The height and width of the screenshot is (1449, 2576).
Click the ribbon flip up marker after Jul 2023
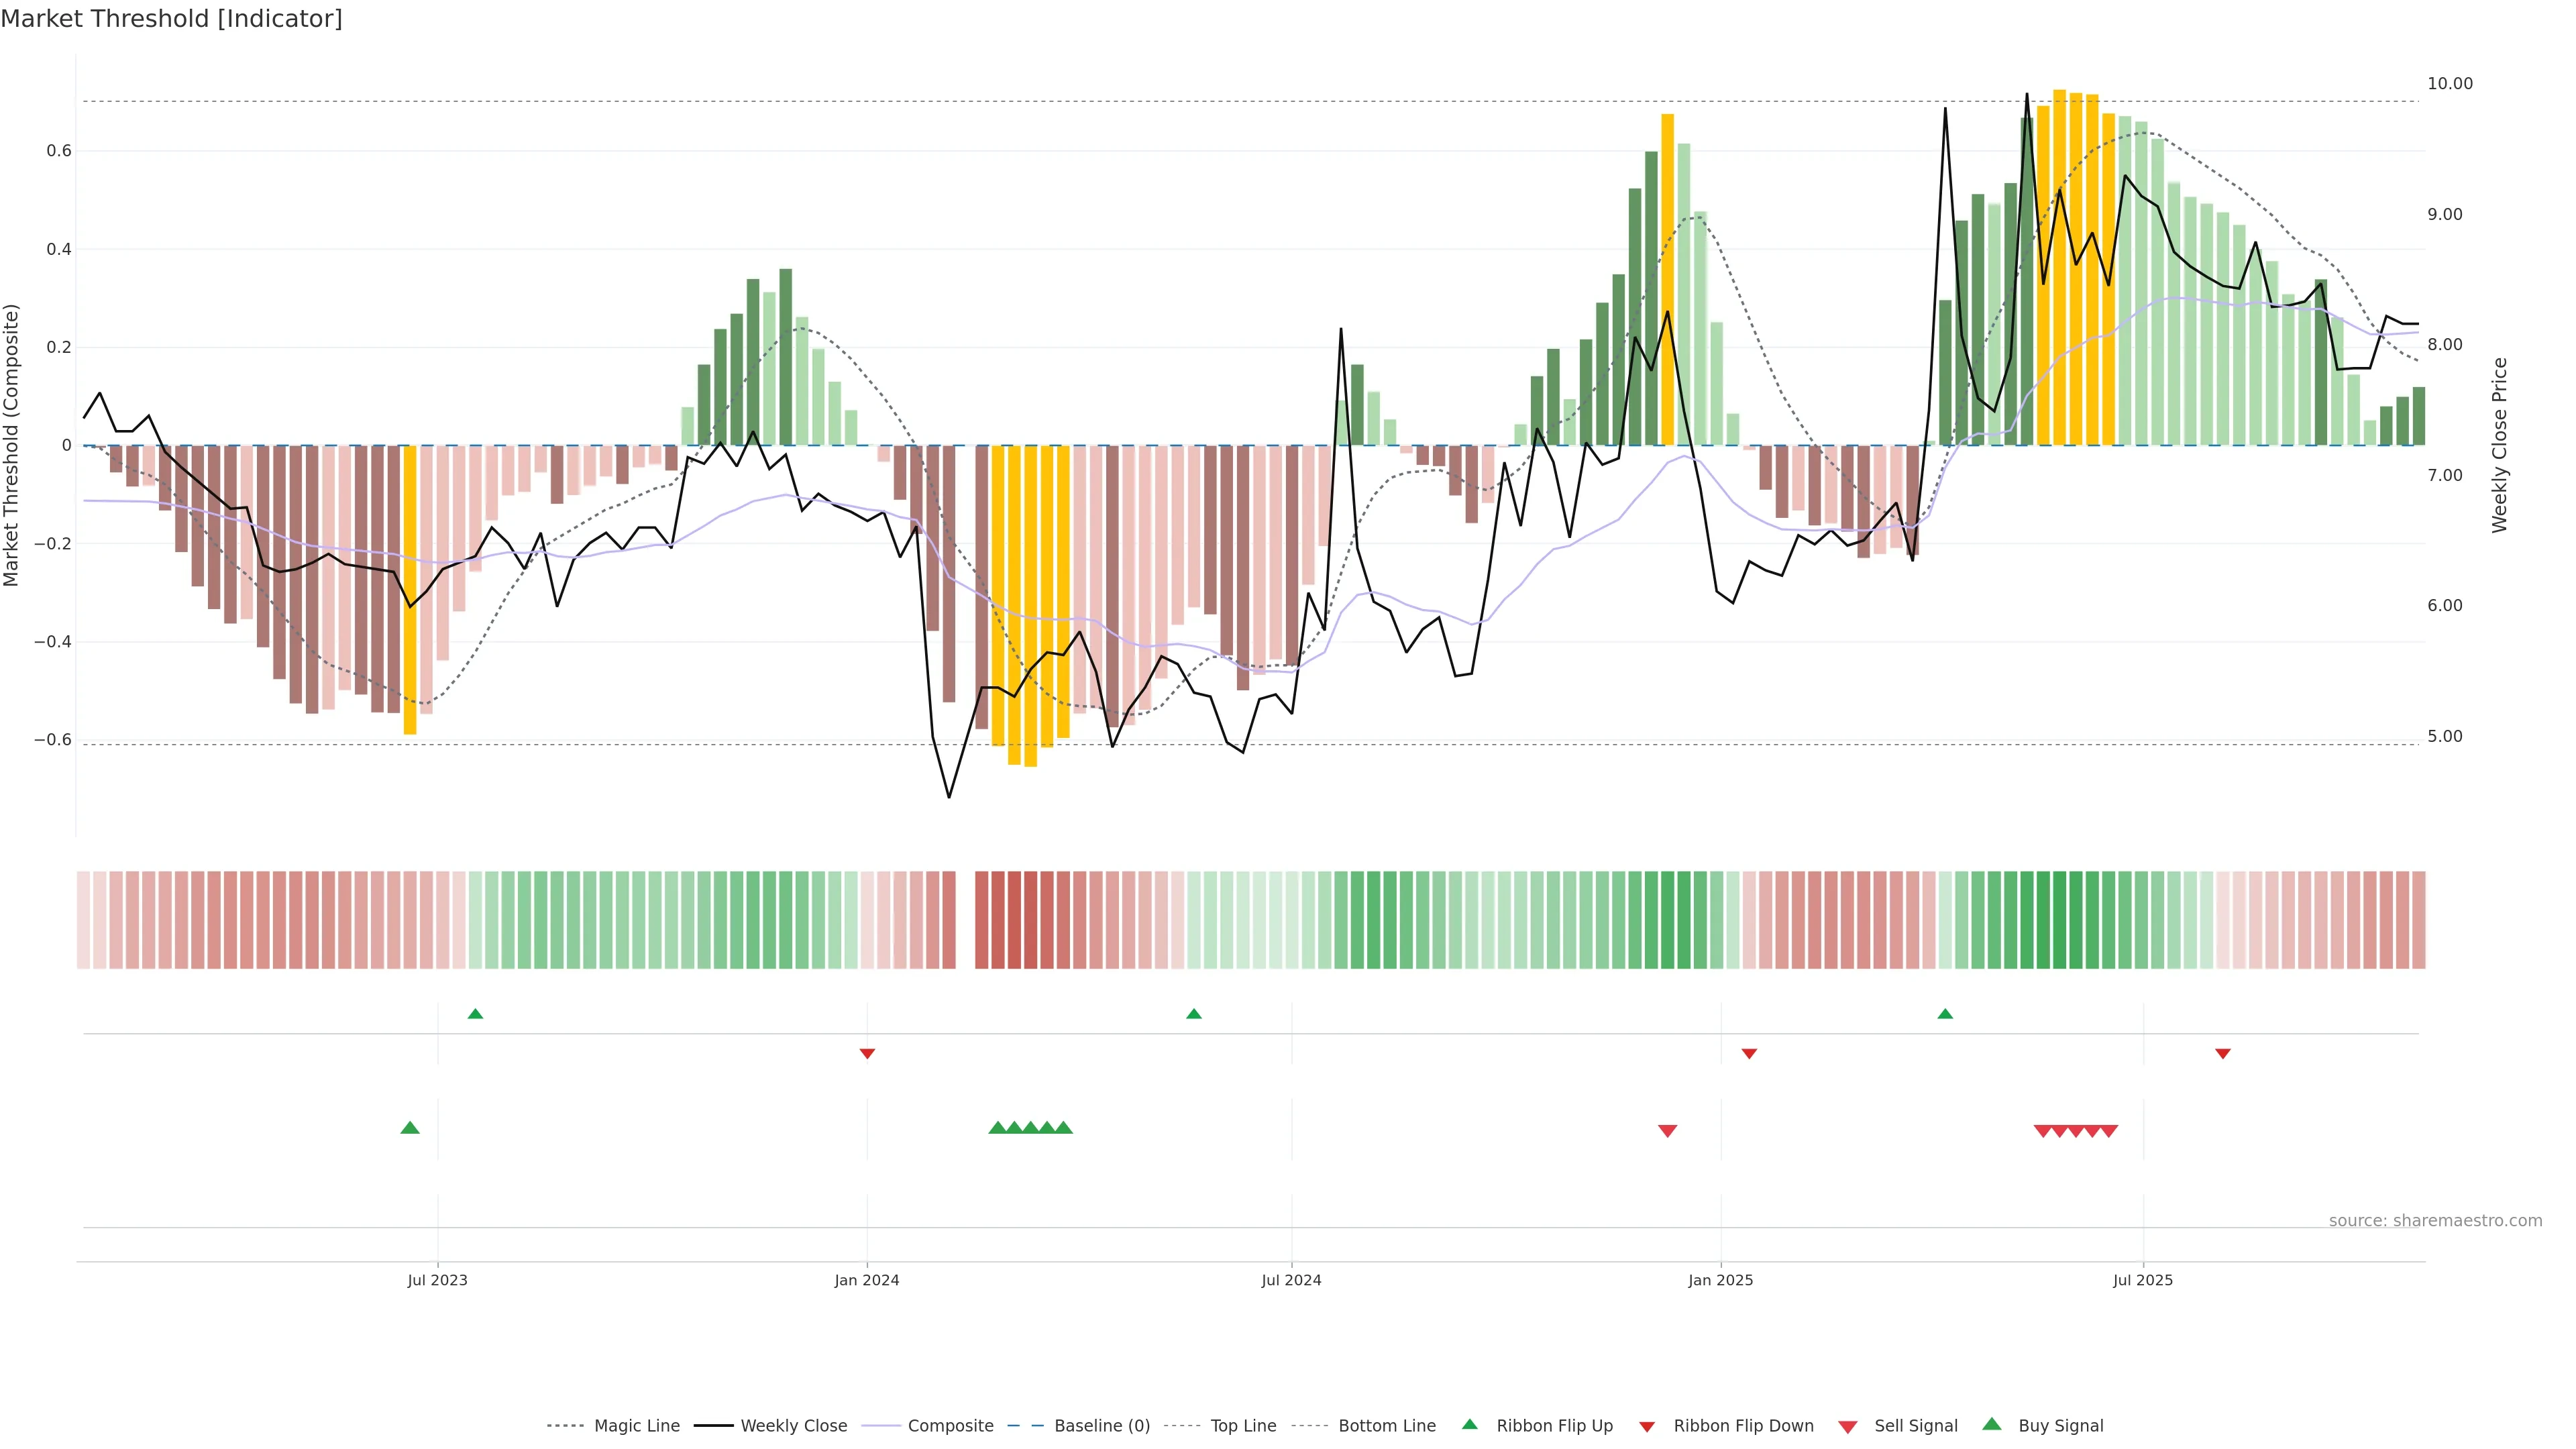(475, 1014)
